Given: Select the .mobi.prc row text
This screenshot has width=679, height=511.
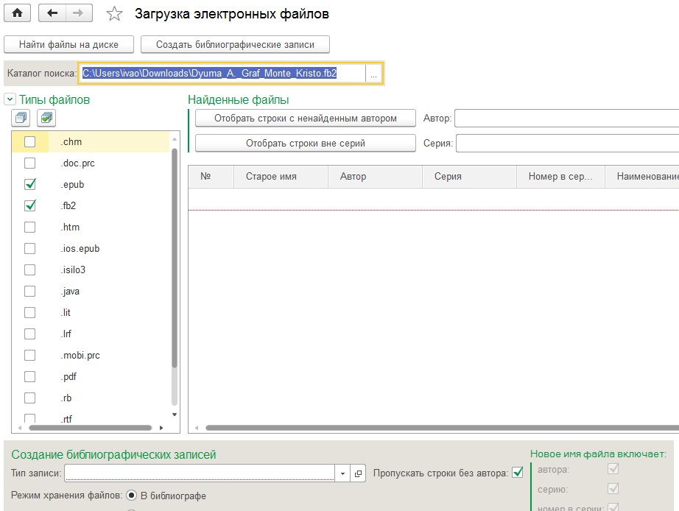Looking at the screenshot, I should 80,355.
